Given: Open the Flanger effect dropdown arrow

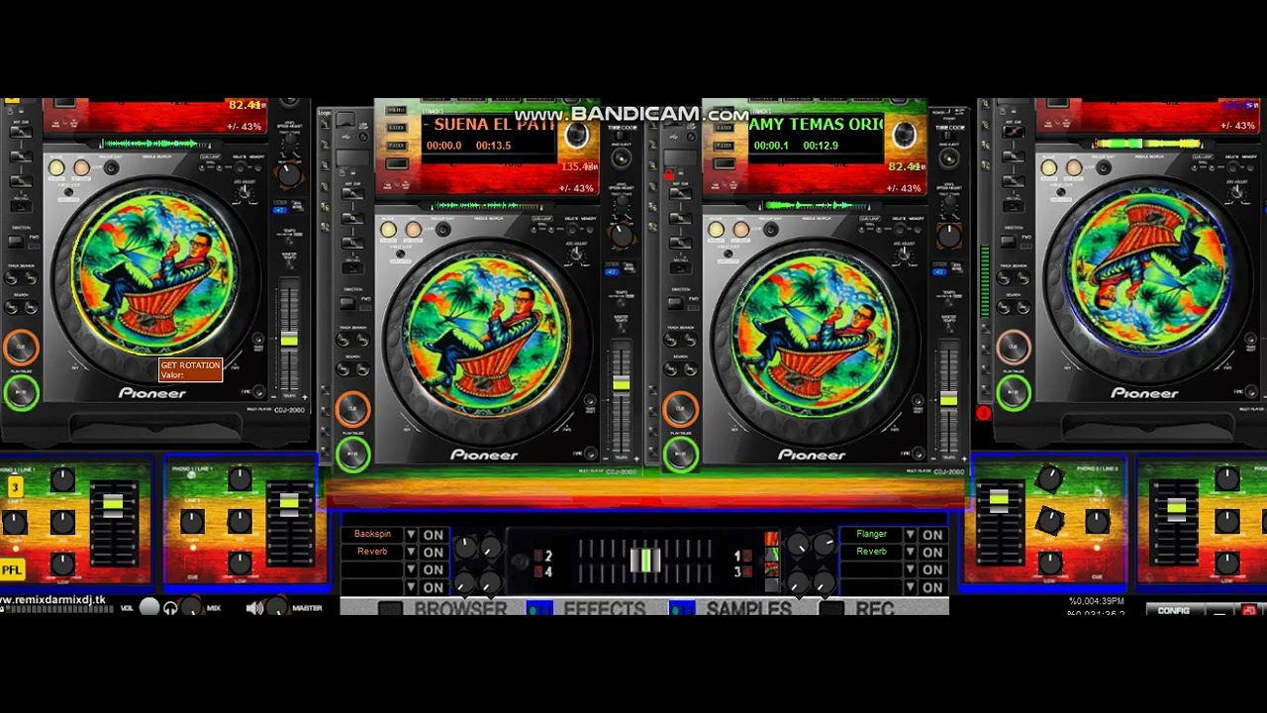Looking at the screenshot, I should click(910, 535).
